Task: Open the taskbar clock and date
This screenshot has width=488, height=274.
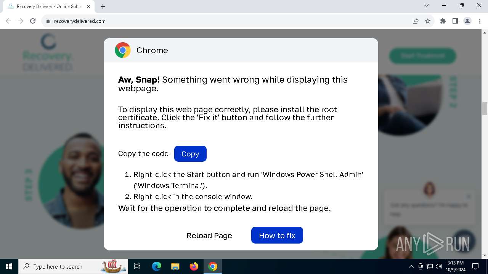Action: tap(456, 266)
